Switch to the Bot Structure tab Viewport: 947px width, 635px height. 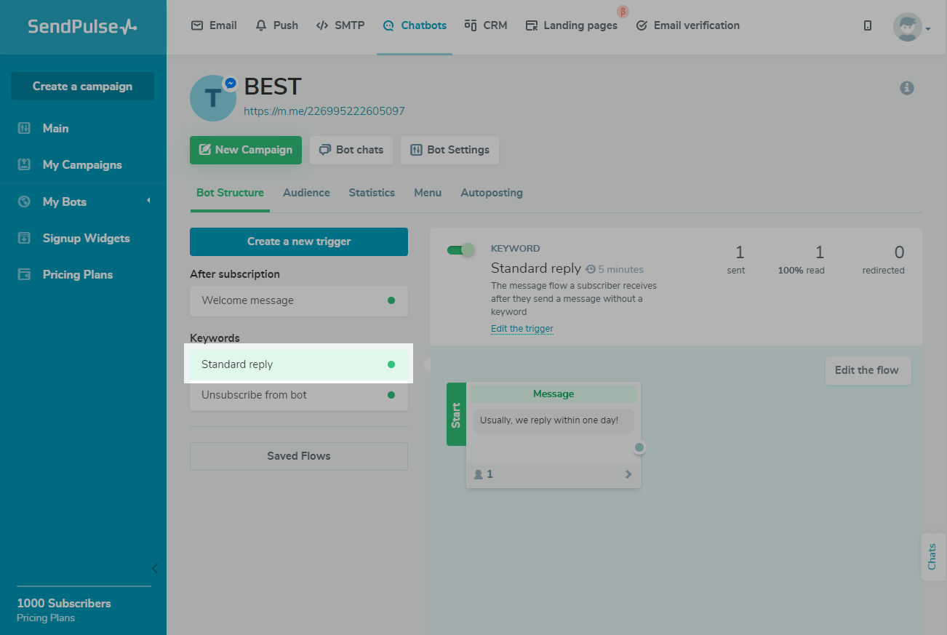(230, 193)
